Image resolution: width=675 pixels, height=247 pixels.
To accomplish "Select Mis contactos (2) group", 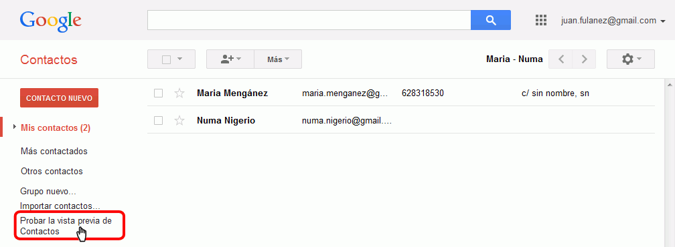I will point(56,128).
